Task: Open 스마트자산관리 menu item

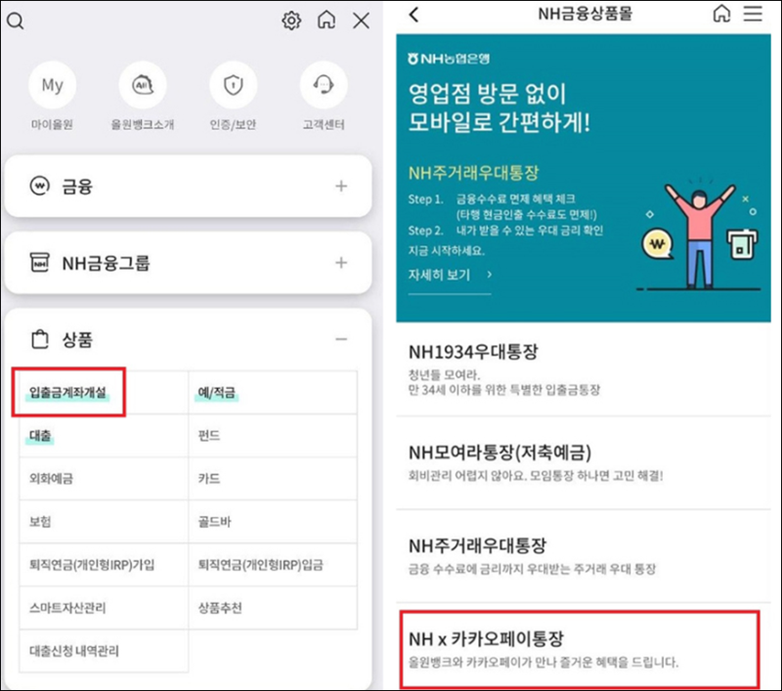Action: (104, 608)
